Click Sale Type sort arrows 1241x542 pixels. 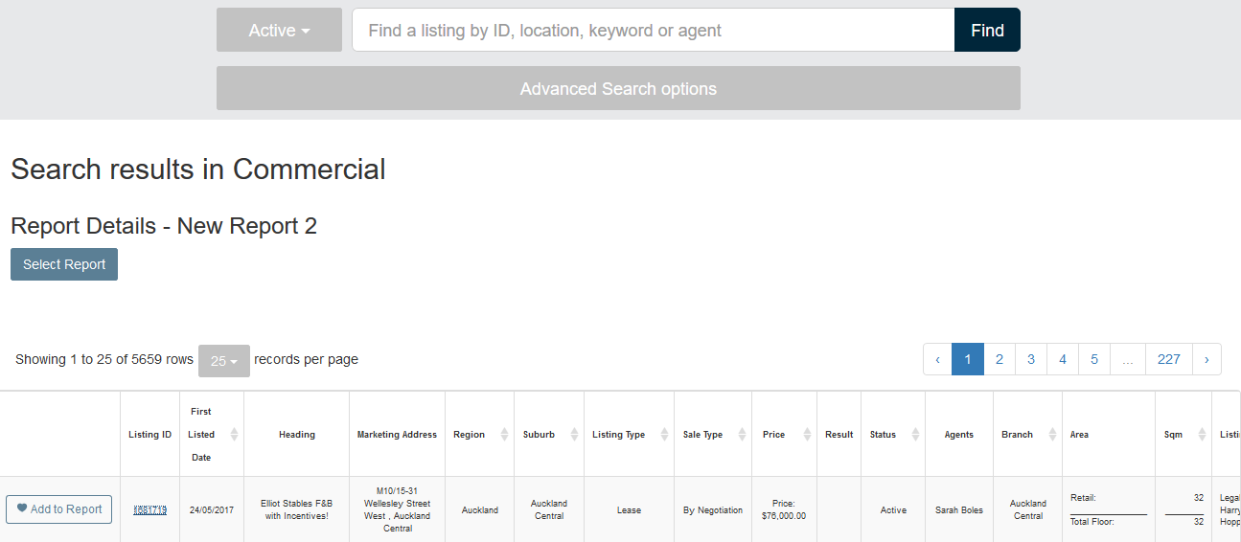point(742,435)
